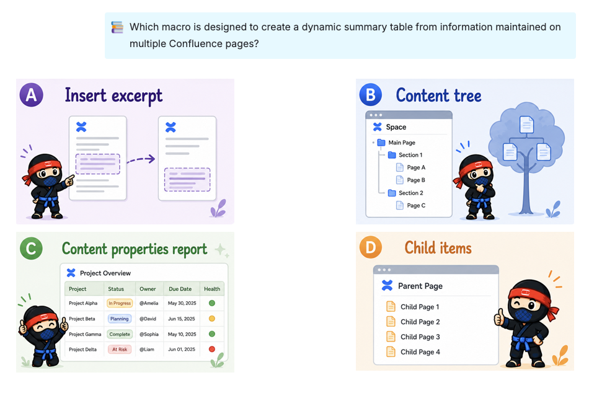The width and height of the screenshot is (589, 393).
Task: Click the 'Project Overview' heading
Action: 105,273
